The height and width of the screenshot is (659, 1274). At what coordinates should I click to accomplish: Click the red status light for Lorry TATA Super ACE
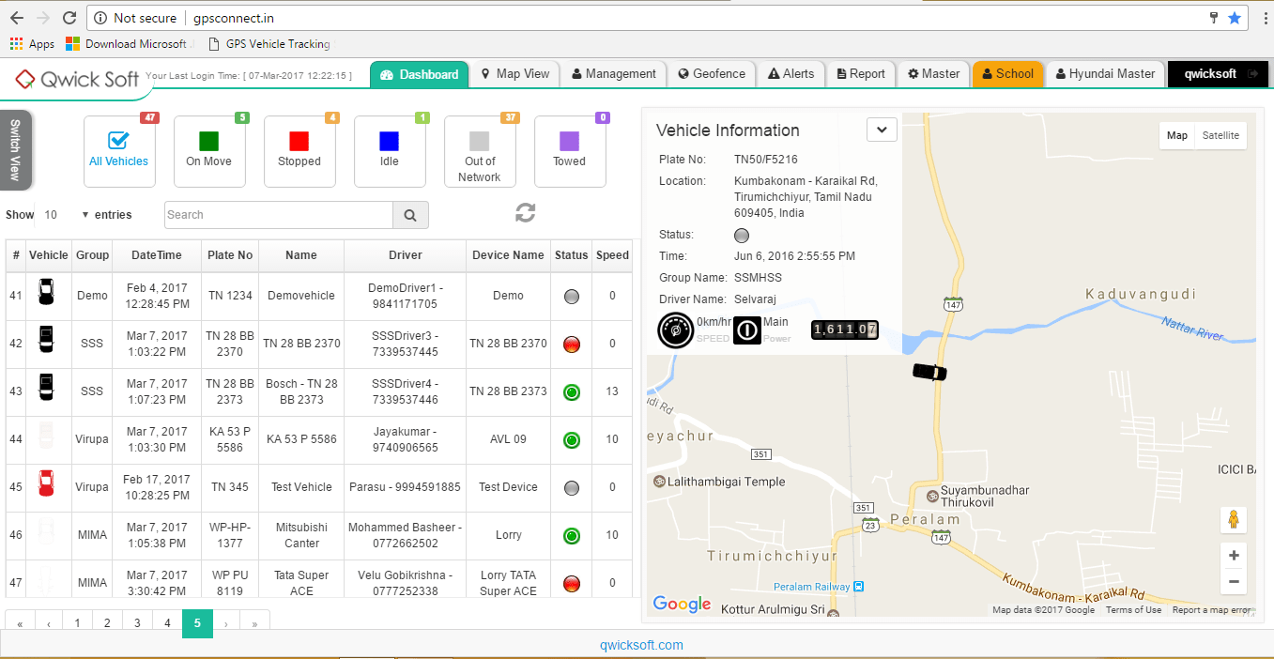coord(571,582)
